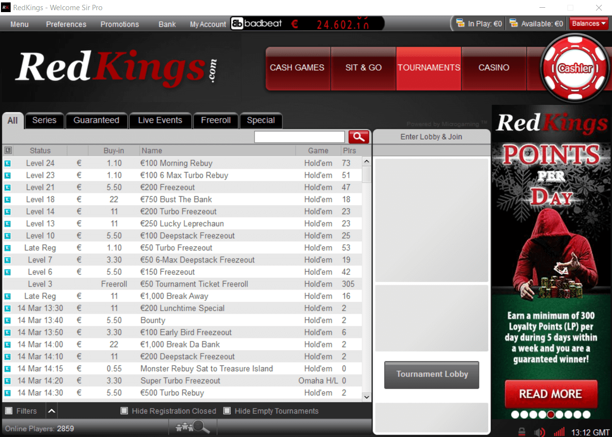Image resolution: width=612 pixels, height=437 pixels.
Task: Click the red search magnifier button
Action: pyautogui.click(x=358, y=137)
